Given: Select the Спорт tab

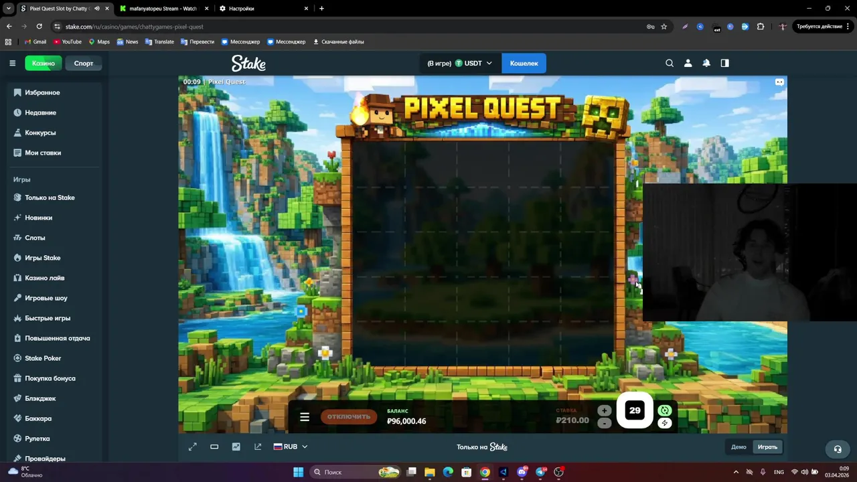Looking at the screenshot, I should pos(84,63).
